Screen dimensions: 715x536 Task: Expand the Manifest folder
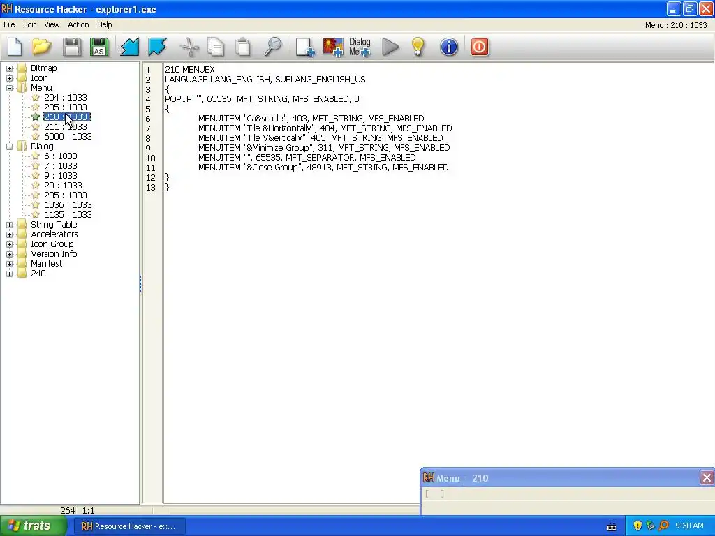9,264
